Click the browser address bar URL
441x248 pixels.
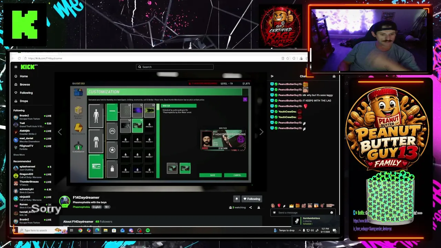45,58
